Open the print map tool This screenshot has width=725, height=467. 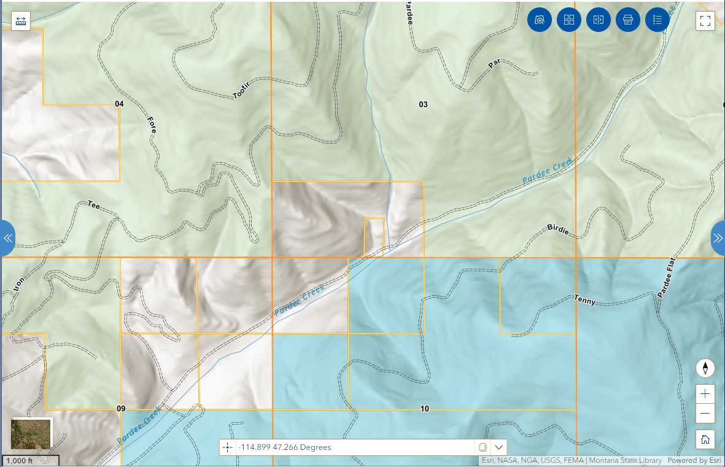pos(628,20)
